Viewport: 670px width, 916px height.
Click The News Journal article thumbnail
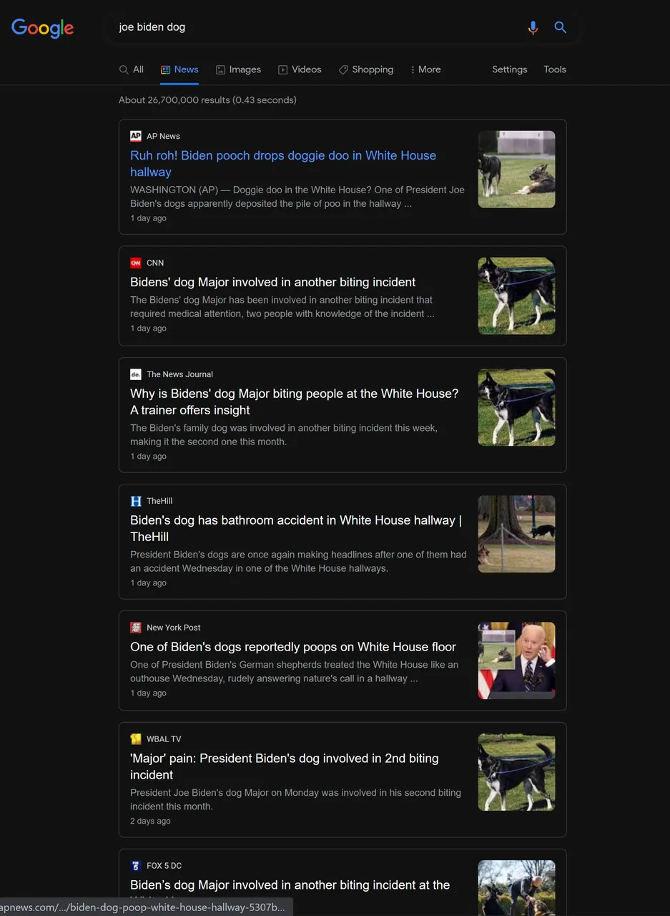[x=516, y=408]
